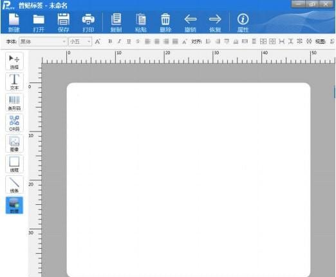Toggle bold B formatting
336x277 pixels.
tap(110, 41)
